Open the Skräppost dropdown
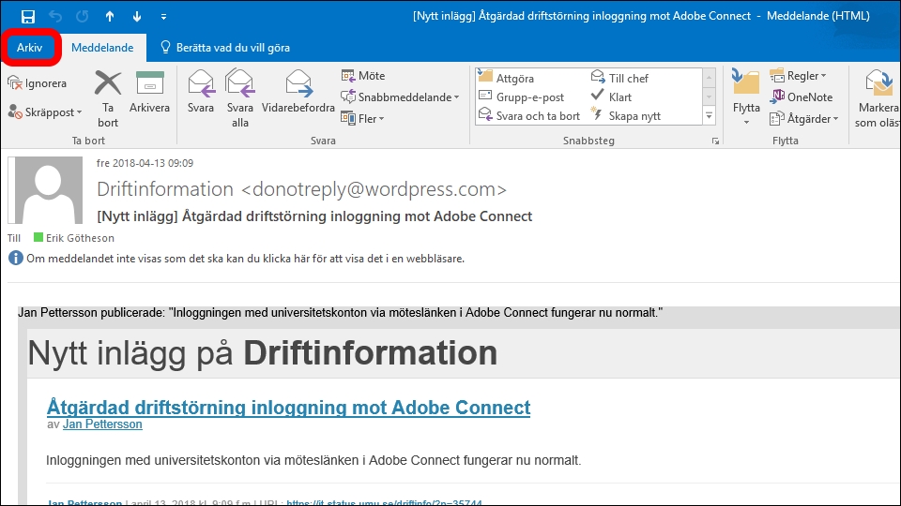This screenshot has height=506, width=901. coord(45,112)
